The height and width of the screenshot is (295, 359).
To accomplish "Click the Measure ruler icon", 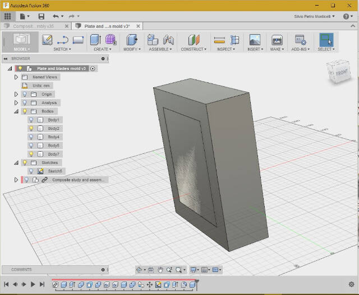I will pyautogui.click(x=219, y=40).
